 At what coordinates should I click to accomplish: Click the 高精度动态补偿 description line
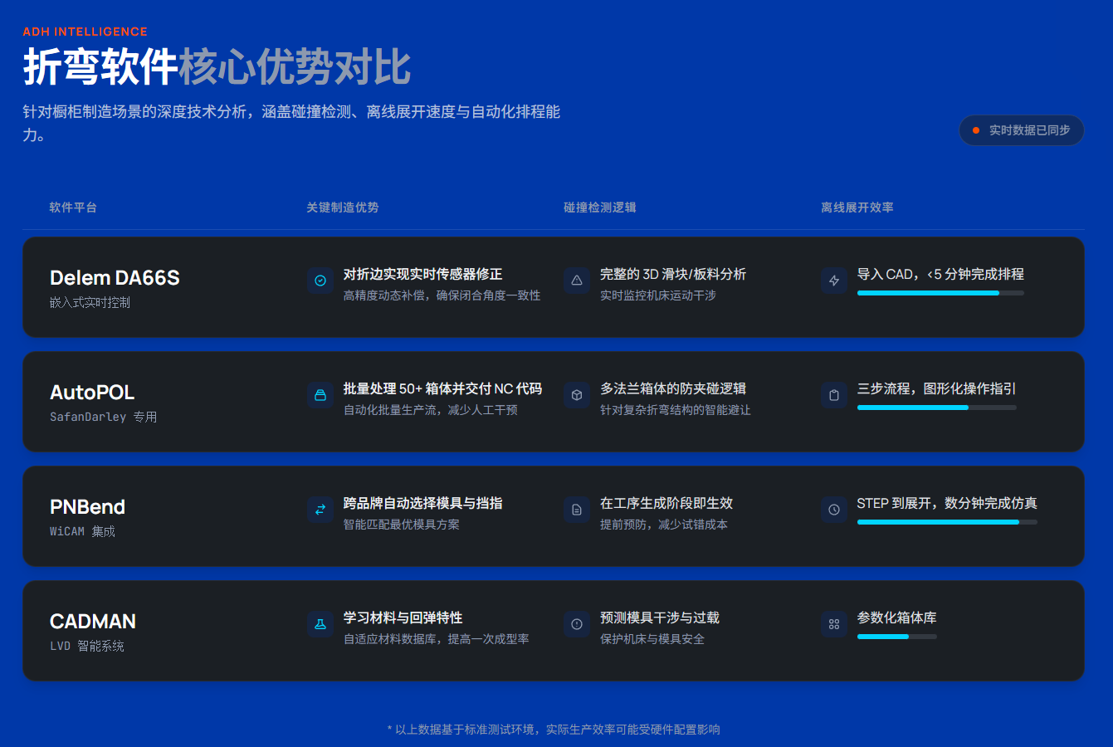click(442, 295)
